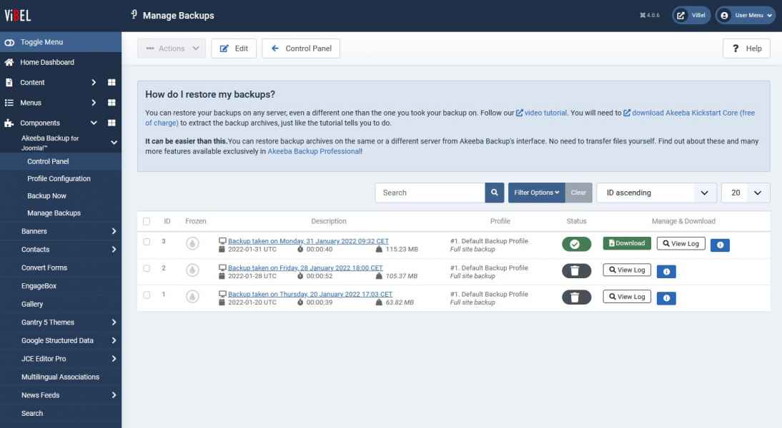Open Filter Options dropdown
Screen dimensions: 782x428
tap(537, 193)
